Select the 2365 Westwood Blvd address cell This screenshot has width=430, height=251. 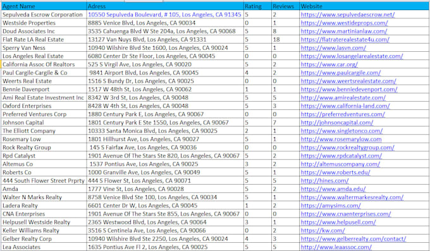click(x=165, y=222)
